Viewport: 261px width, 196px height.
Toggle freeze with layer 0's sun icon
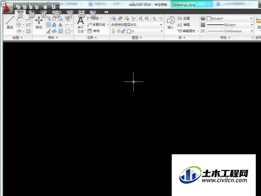pos(119,31)
